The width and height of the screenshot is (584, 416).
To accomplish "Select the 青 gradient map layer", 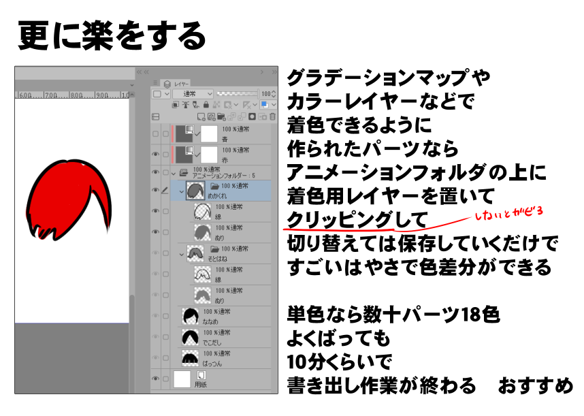I will [x=222, y=133].
